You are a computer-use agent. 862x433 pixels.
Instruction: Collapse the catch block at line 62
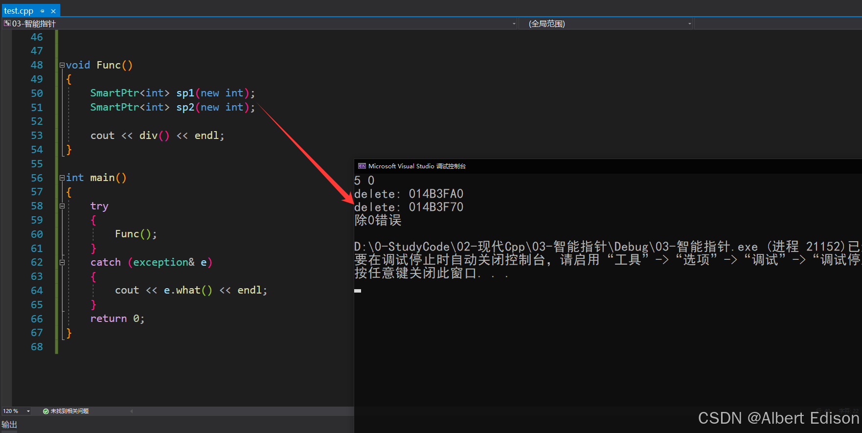(x=62, y=262)
